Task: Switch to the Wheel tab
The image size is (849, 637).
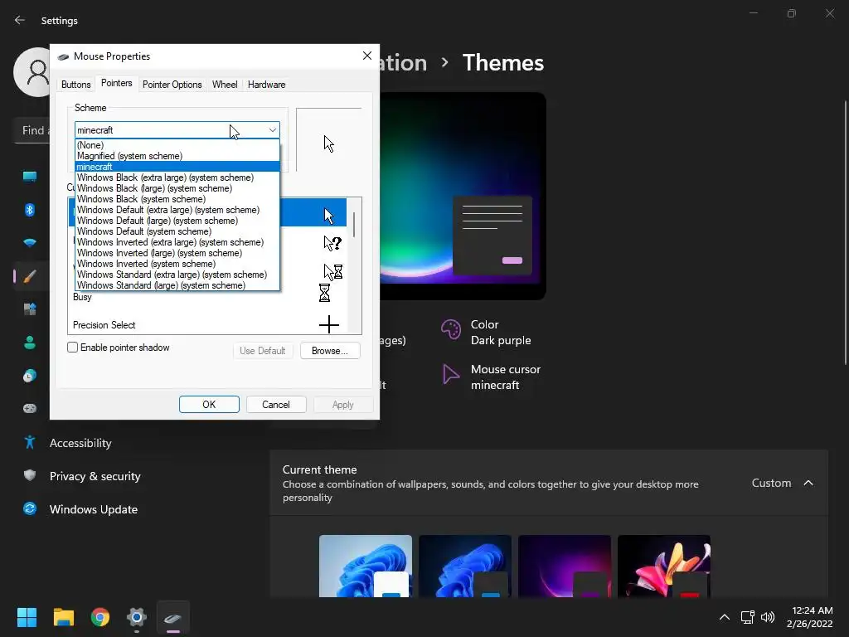Action: click(225, 85)
